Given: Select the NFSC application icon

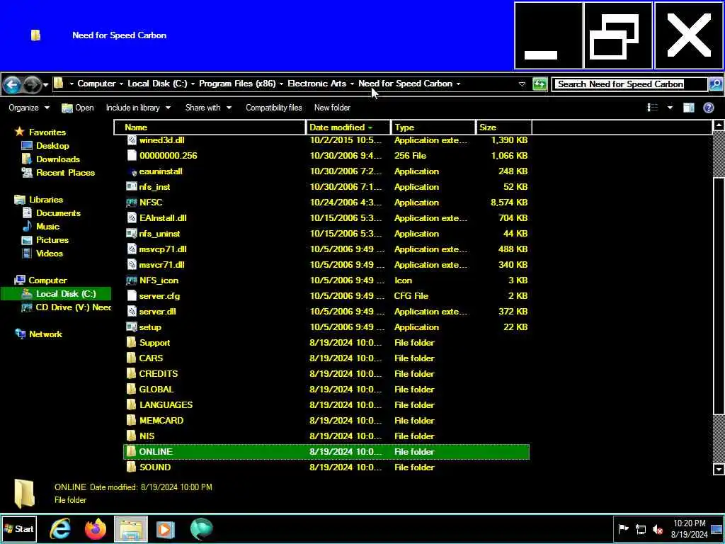Looking at the screenshot, I should point(132,203).
